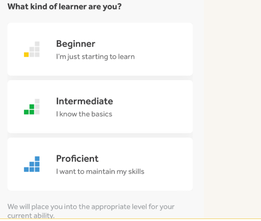Choose the Beginner learner option card
The height and width of the screenshot is (221, 261).
100,49
